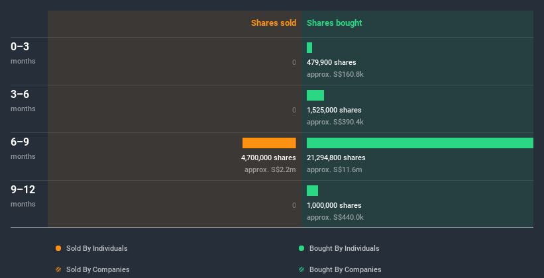Click the approx. S$11.6m value
This screenshot has width=544, height=278.
click(335, 169)
